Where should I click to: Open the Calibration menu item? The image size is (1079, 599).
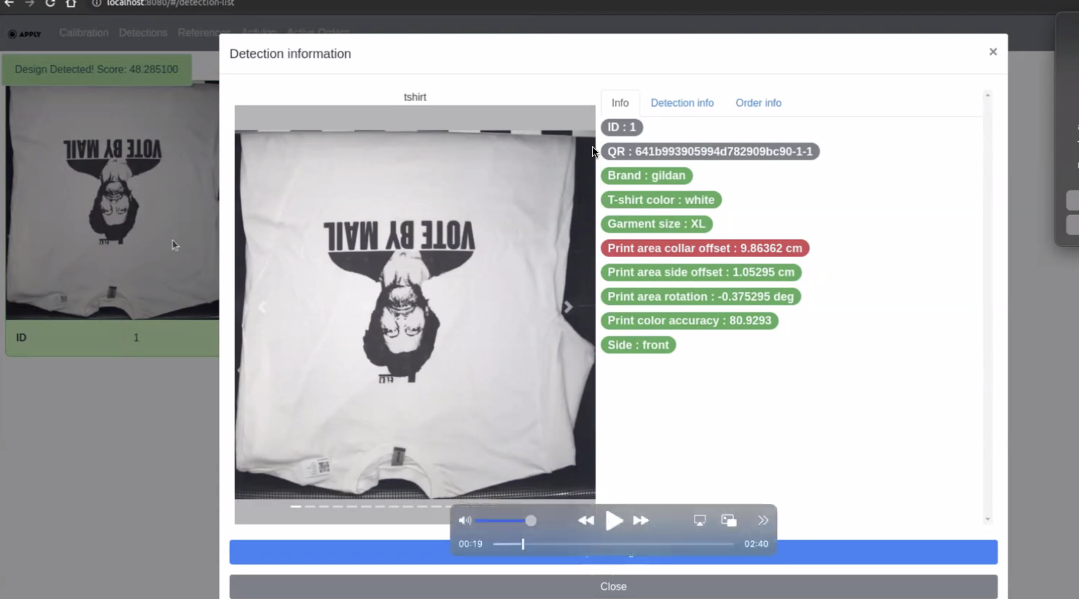[84, 33]
